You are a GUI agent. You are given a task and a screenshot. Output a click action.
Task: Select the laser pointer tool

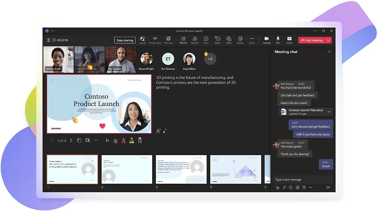(x=115, y=141)
